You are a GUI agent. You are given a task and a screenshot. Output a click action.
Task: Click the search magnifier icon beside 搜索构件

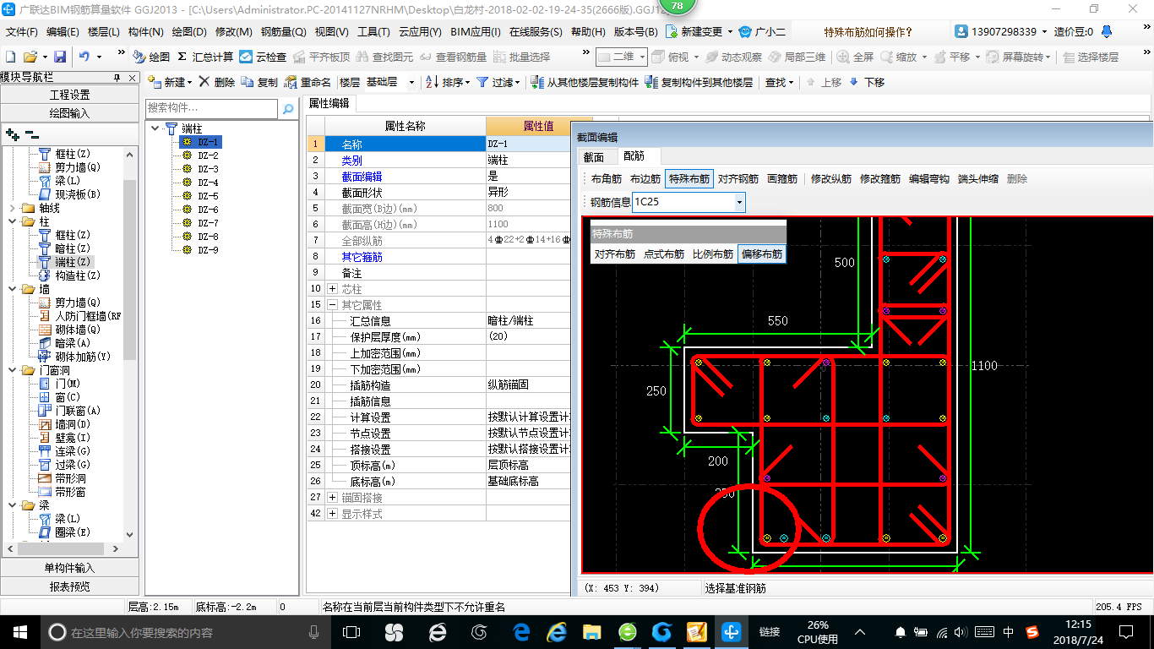(288, 108)
